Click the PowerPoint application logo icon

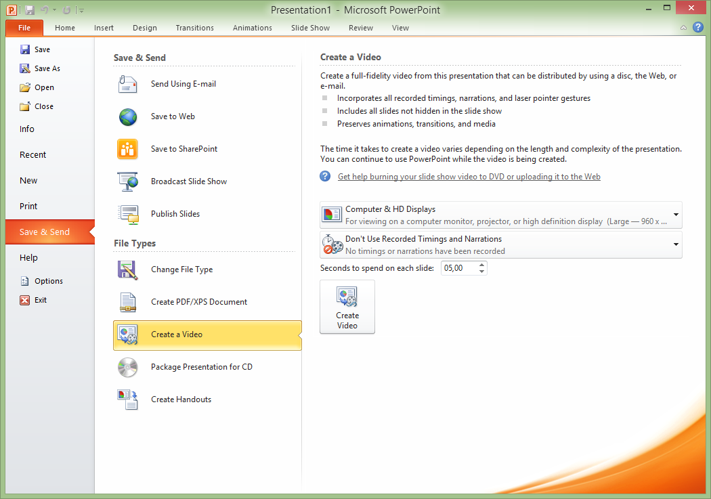coord(12,10)
